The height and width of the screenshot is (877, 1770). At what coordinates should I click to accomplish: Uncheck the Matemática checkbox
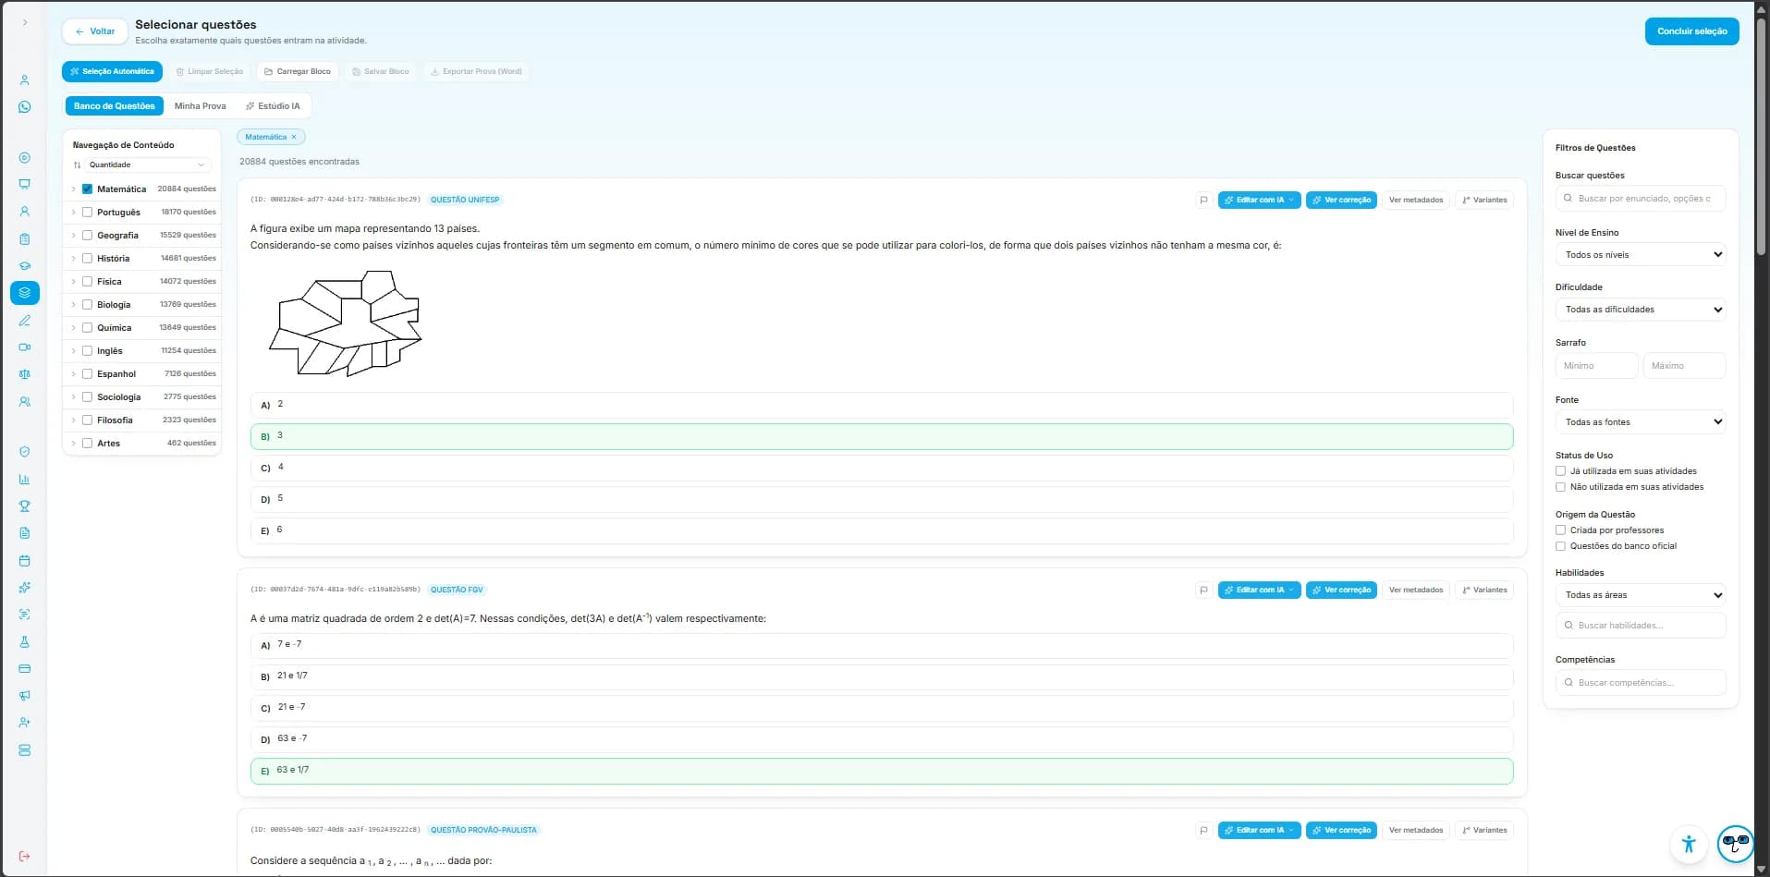pos(87,189)
